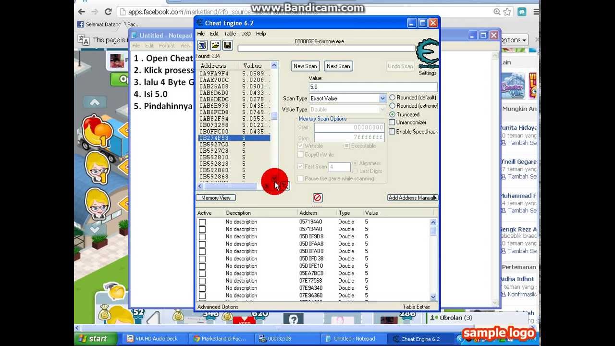Reload the page in Chrome
Image resolution: width=615 pixels, height=346 pixels.
pos(109,12)
